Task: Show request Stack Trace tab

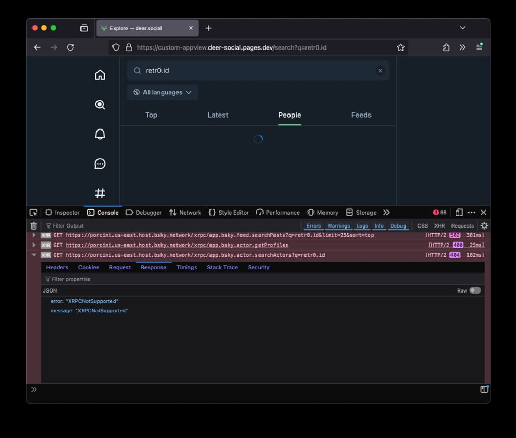Action: point(222,268)
